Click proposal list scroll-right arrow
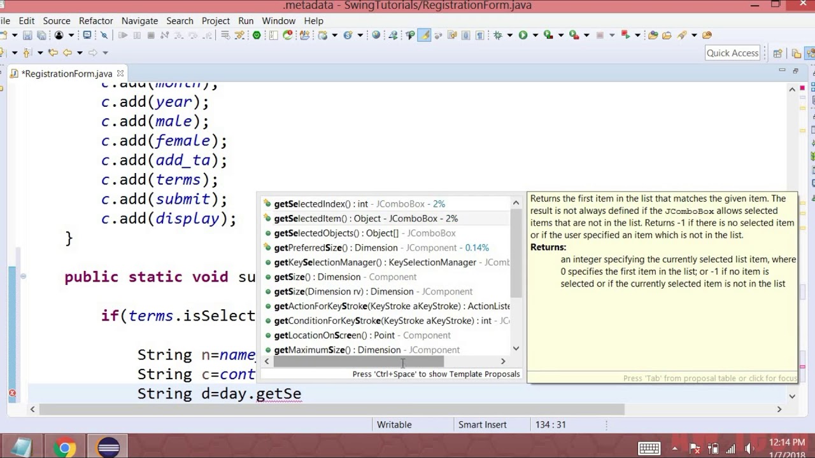Screen dimensions: 815x458 503,361
